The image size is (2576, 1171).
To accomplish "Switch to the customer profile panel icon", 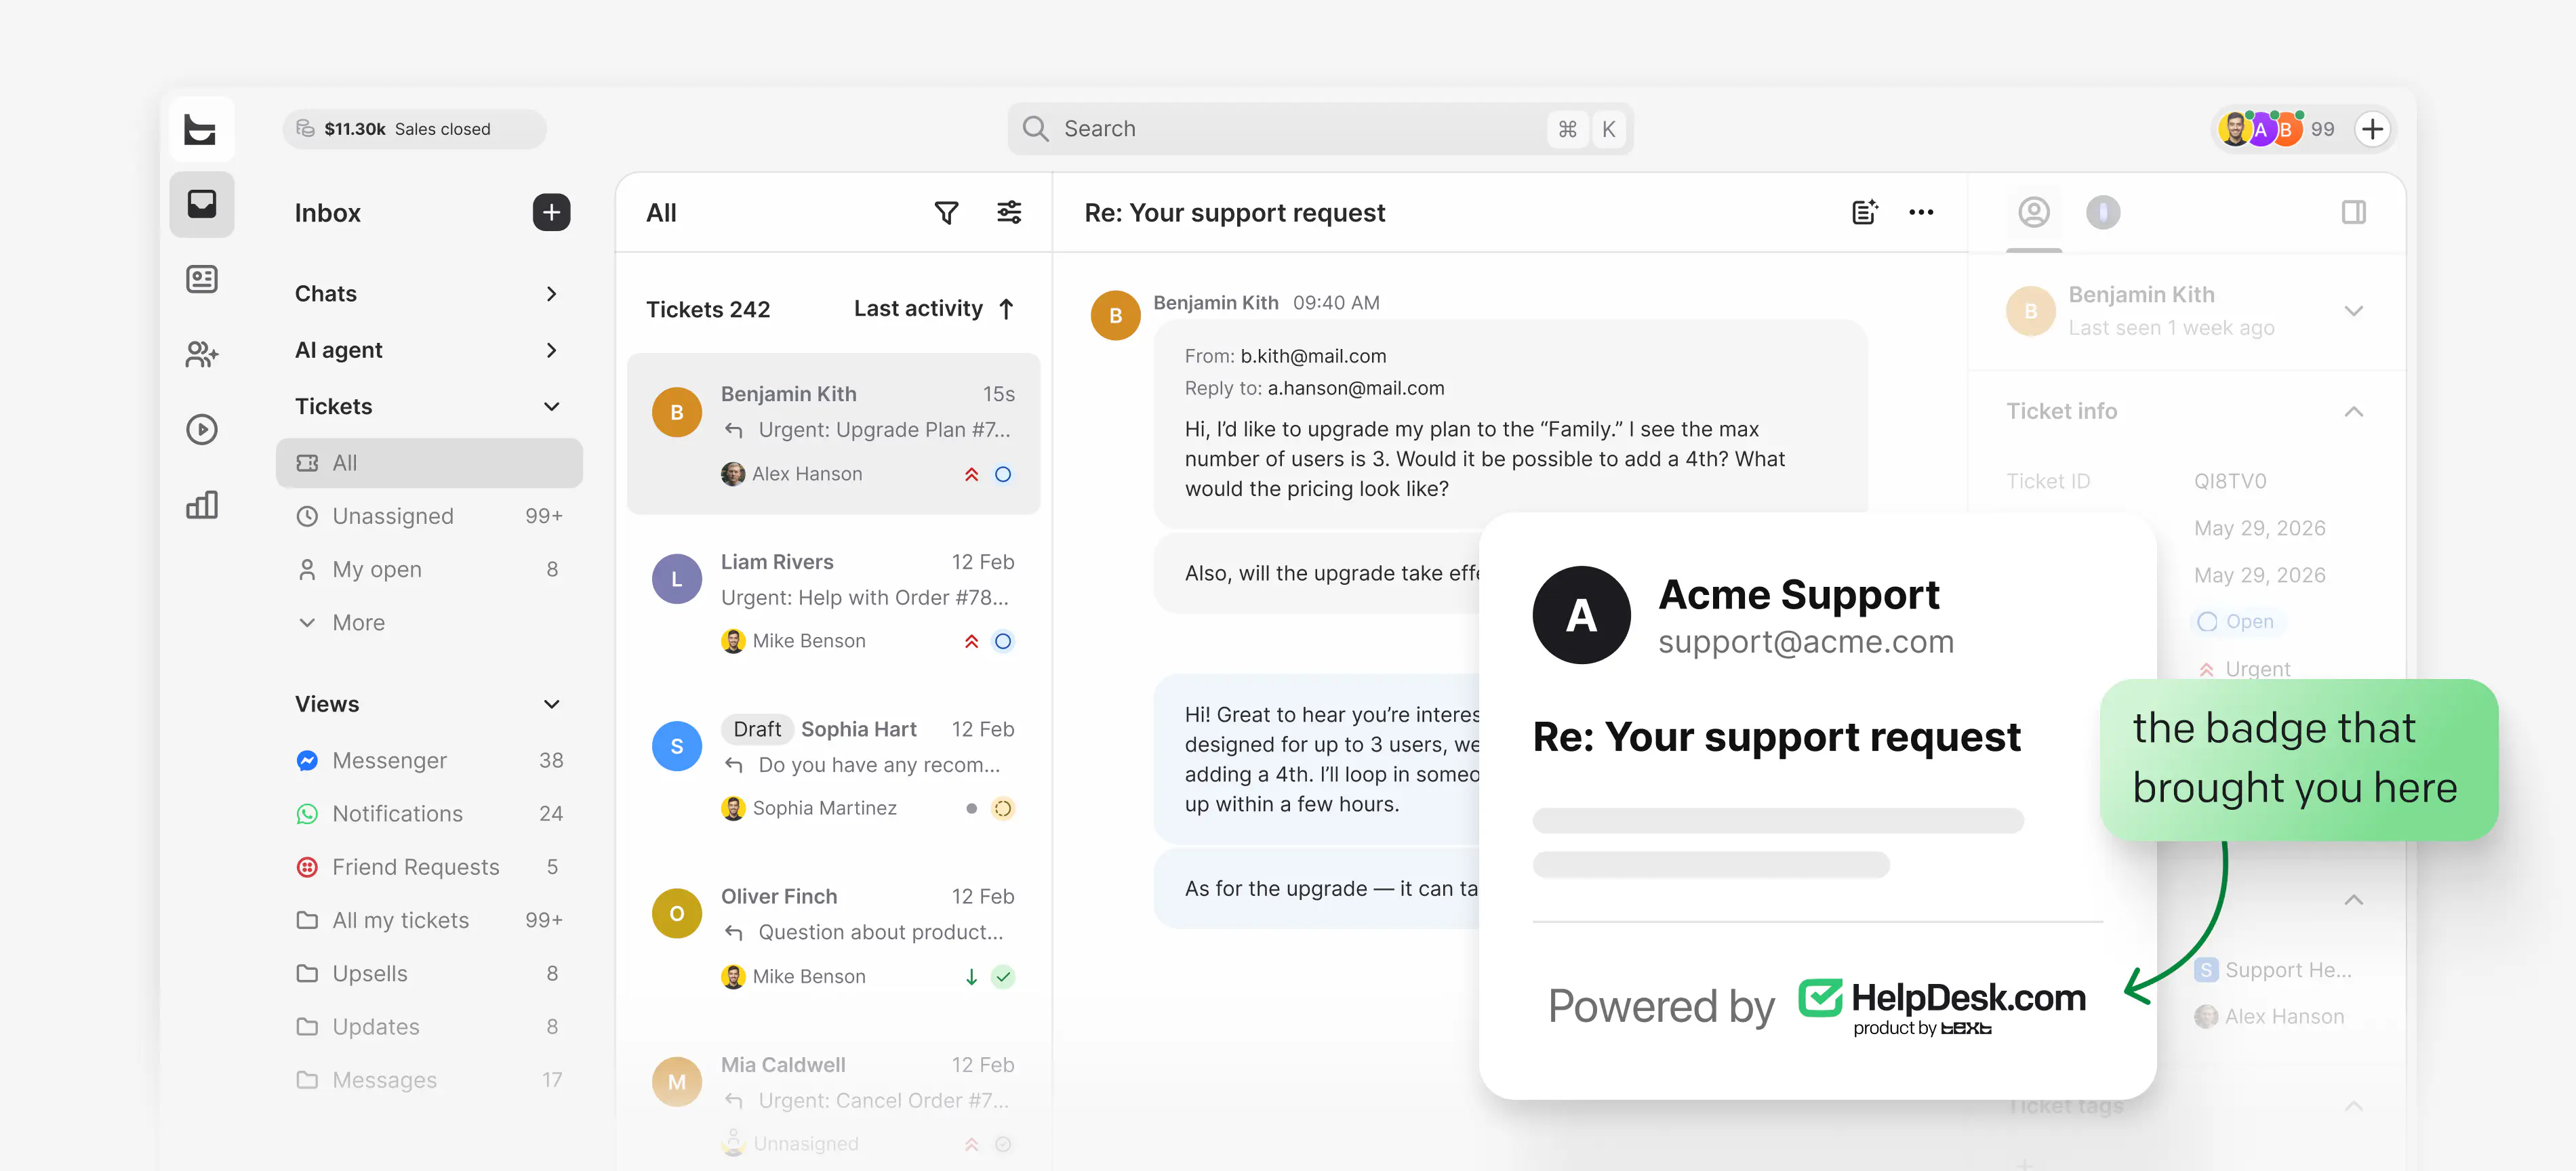I will point(2034,212).
